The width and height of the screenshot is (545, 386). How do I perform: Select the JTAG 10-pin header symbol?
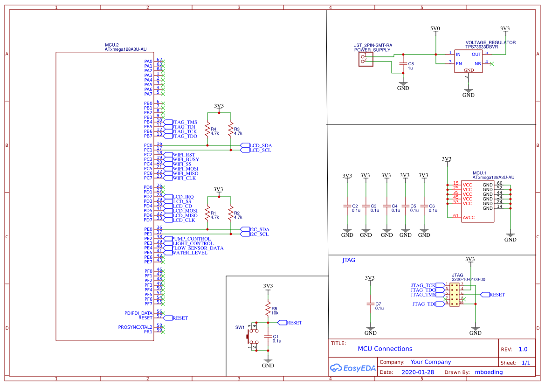(x=454, y=294)
